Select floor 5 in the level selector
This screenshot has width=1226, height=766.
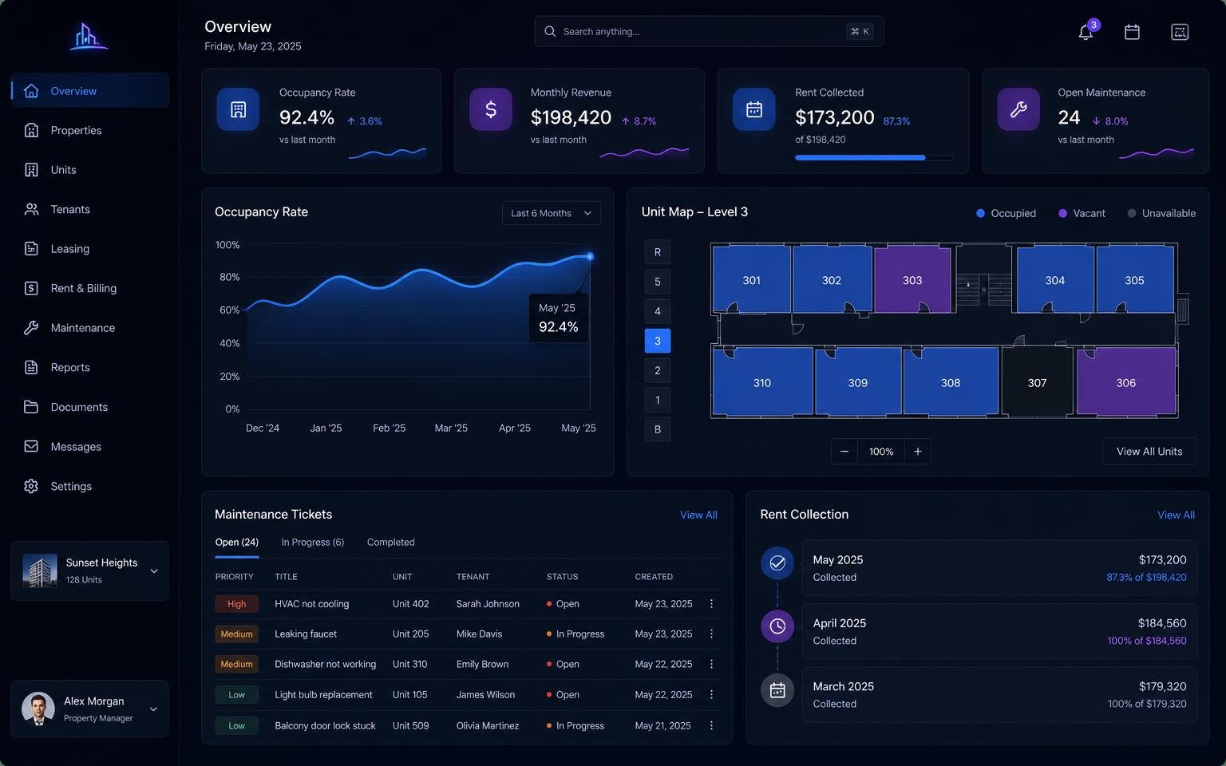click(658, 282)
